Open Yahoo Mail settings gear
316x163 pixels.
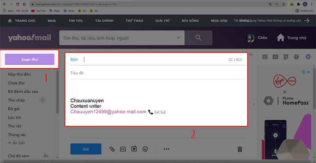coord(308,57)
